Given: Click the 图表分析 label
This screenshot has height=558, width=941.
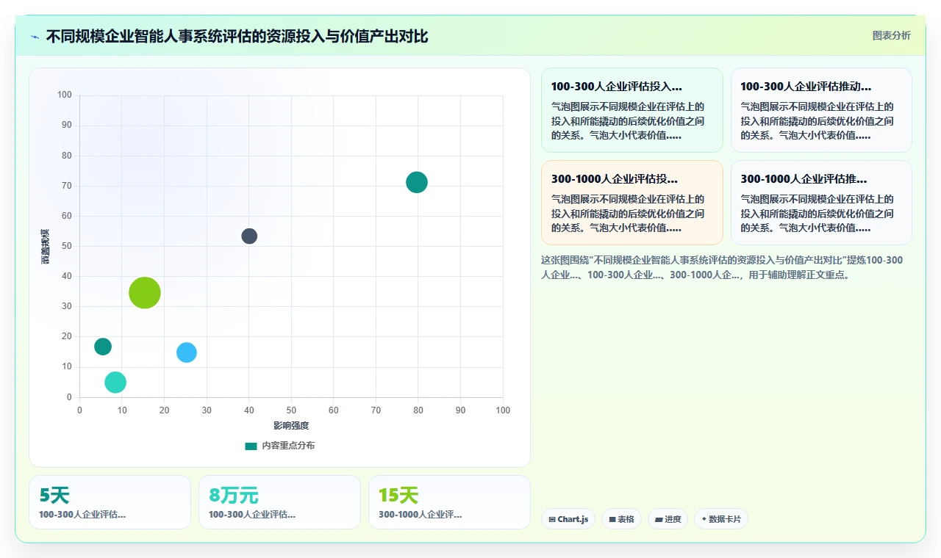Looking at the screenshot, I should 891,35.
